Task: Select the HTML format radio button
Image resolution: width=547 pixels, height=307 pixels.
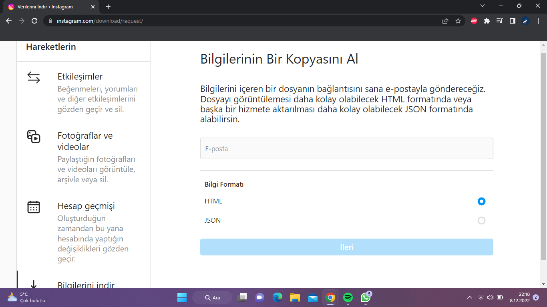Action: point(481,201)
